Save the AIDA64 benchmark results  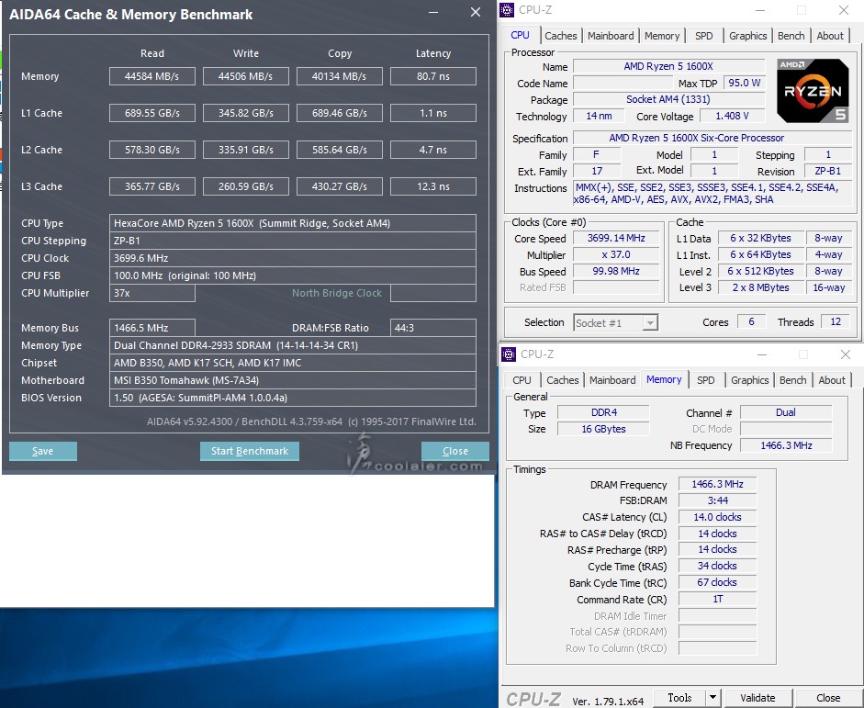pos(43,451)
